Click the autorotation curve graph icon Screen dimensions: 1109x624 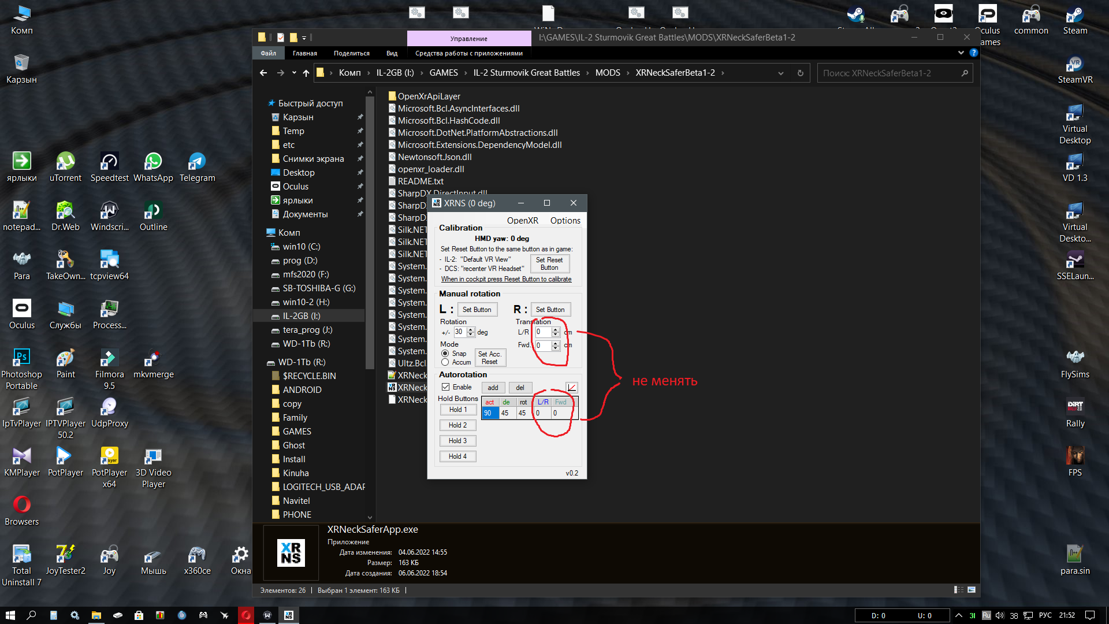(571, 388)
